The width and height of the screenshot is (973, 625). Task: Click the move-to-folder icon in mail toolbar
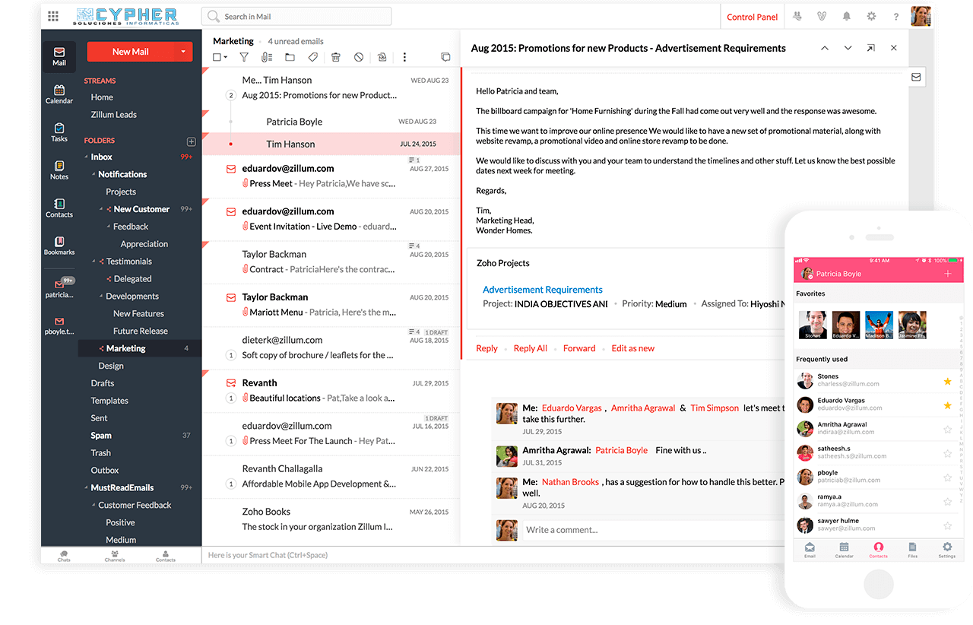tap(290, 57)
